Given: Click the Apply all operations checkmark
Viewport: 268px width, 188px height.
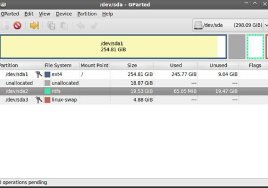Looking at the screenshot, I should point(94,26).
